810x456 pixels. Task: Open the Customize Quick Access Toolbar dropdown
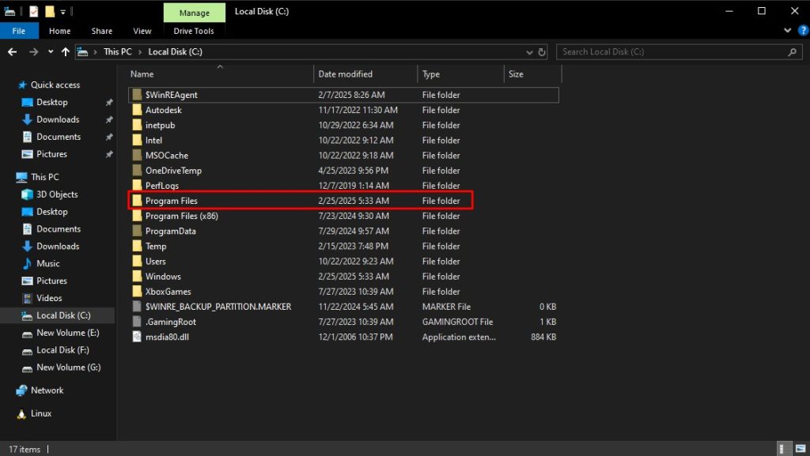pyautogui.click(x=62, y=11)
